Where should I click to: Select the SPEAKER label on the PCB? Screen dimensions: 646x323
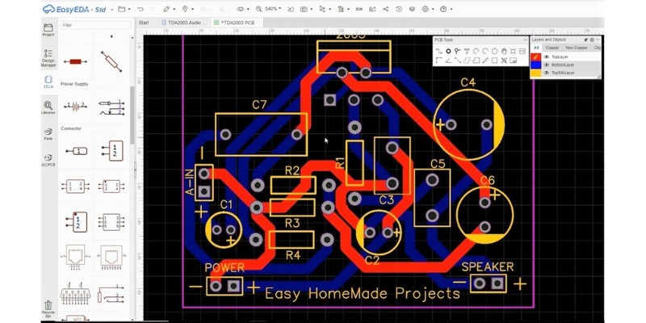point(488,267)
